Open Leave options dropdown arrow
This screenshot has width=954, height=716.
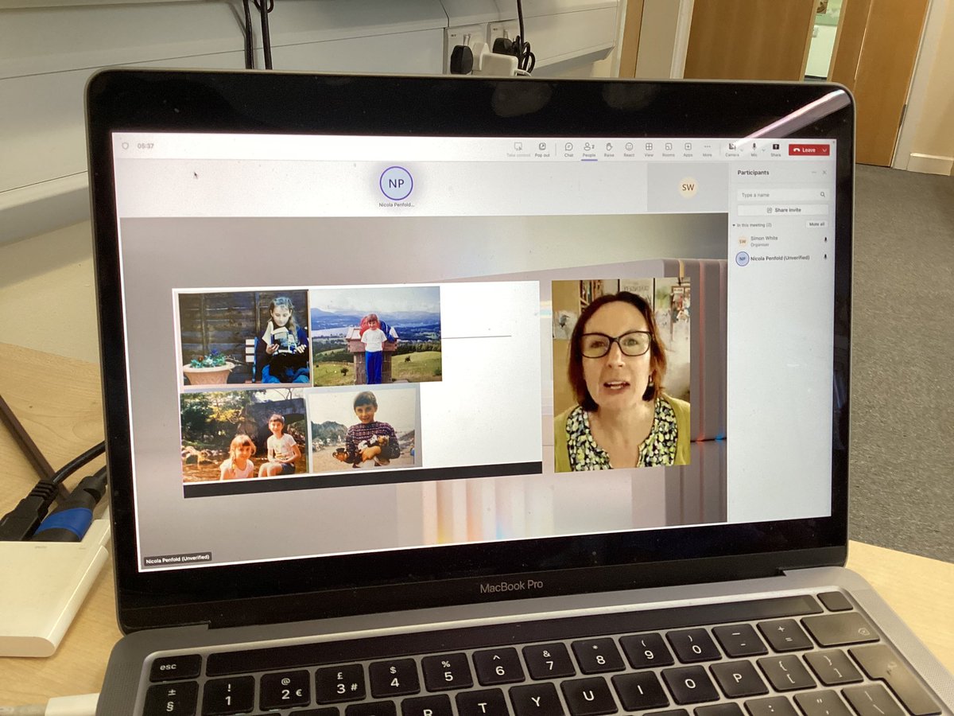coord(824,150)
